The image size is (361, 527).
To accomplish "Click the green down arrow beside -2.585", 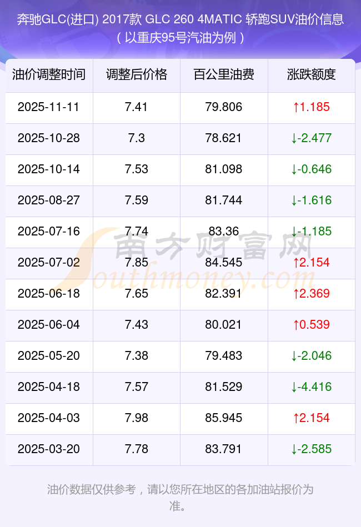I will coord(294,449).
